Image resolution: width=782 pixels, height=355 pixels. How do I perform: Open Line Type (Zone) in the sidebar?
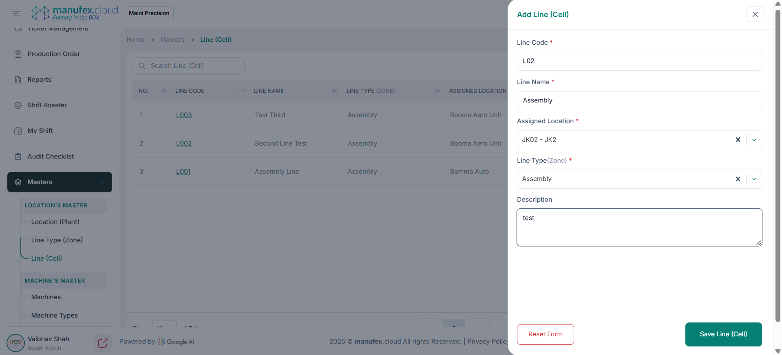[57, 240]
